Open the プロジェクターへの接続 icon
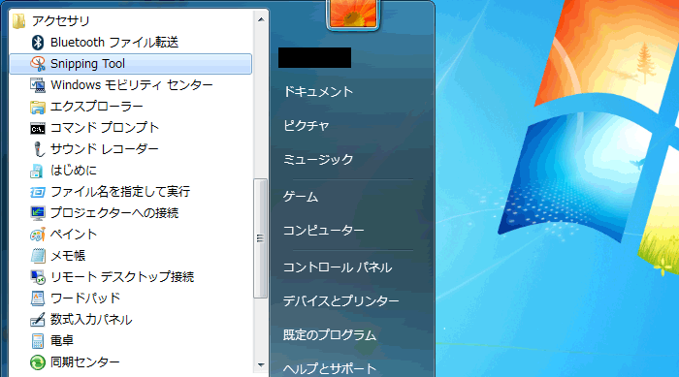The image size is (679, 377). pyautogui.click(x=38, y=213)
